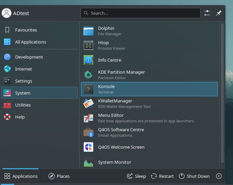Viewport: 233px width, 185px height.
Task: Choose the Development category label
Action: point(29,57)
